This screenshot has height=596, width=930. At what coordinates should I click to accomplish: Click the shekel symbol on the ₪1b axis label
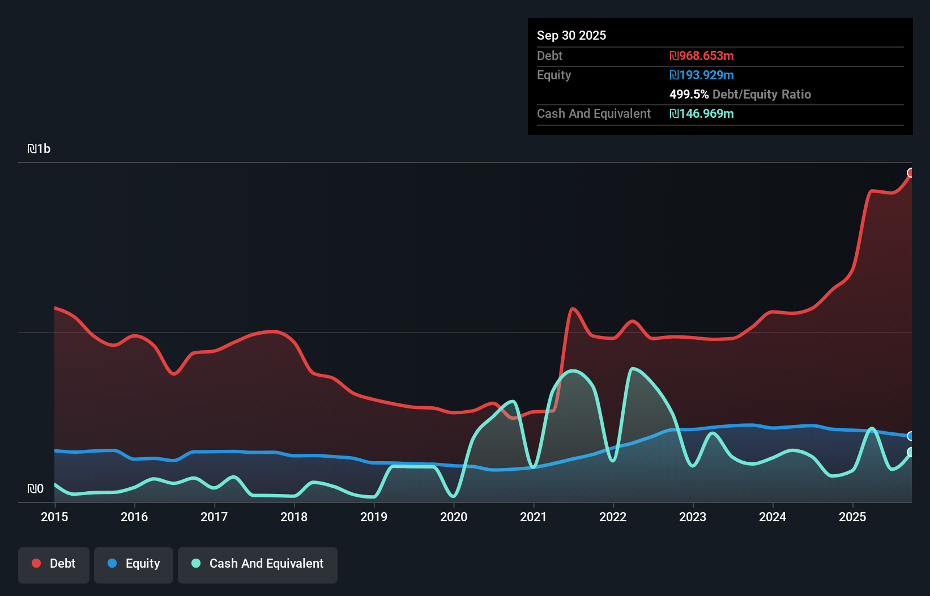pyautogui.click(x=33, y=148)
